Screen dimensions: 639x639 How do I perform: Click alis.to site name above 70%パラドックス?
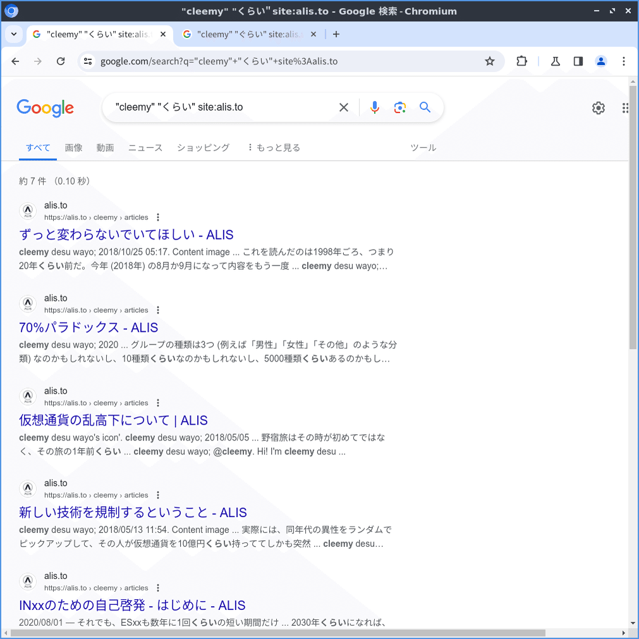tap(56, 298)
